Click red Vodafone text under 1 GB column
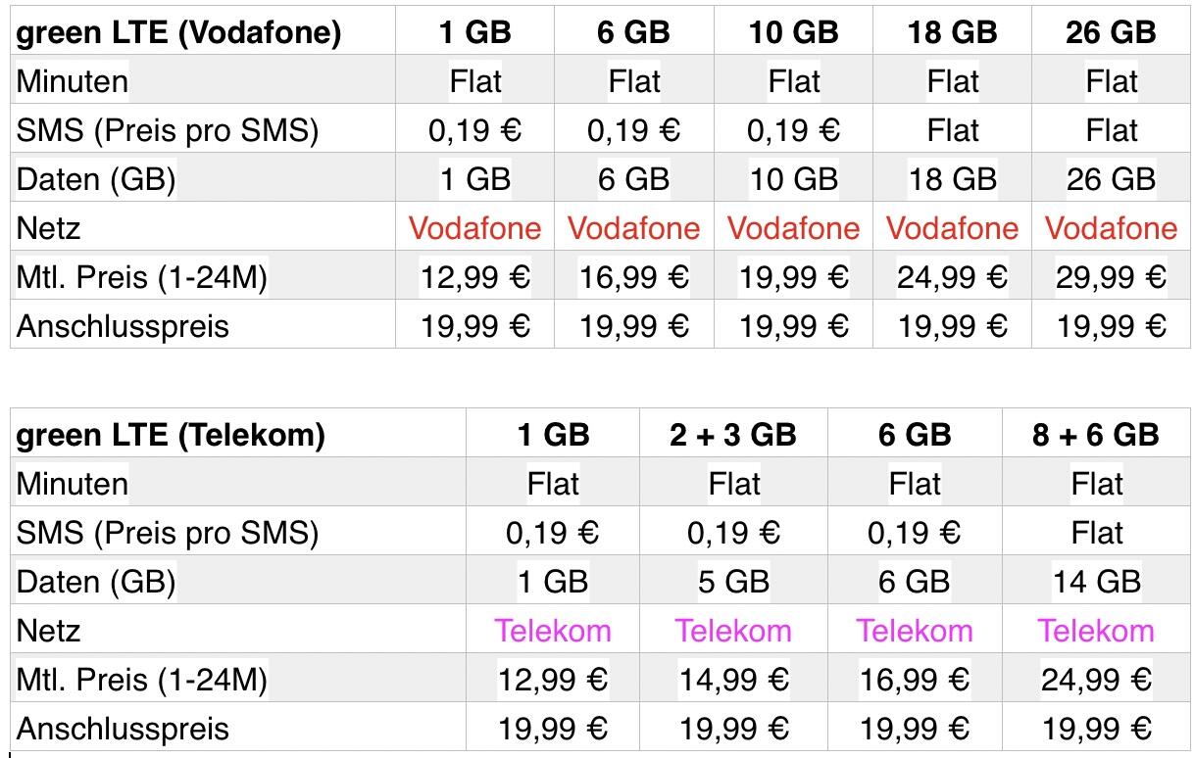 tap(474, 229)
